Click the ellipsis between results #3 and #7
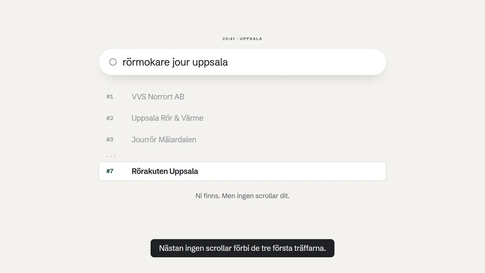This screenshot has height=273, width=485. [x=111, y=157]
